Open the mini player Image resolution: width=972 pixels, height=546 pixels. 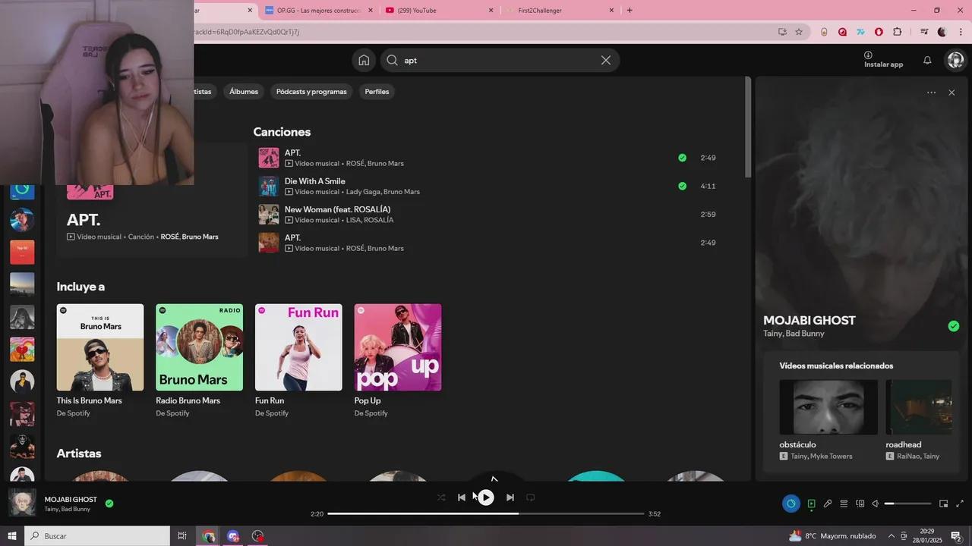(x=944, y=504)
